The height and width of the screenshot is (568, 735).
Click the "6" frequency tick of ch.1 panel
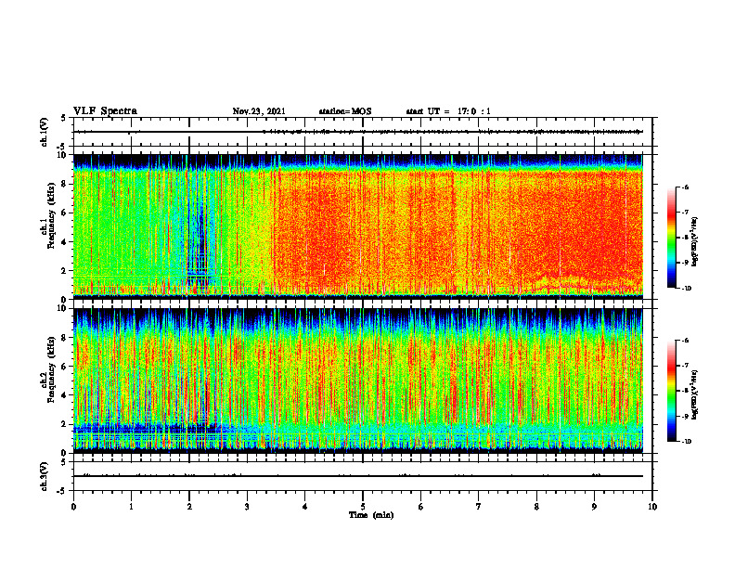[x=65, y=213]
